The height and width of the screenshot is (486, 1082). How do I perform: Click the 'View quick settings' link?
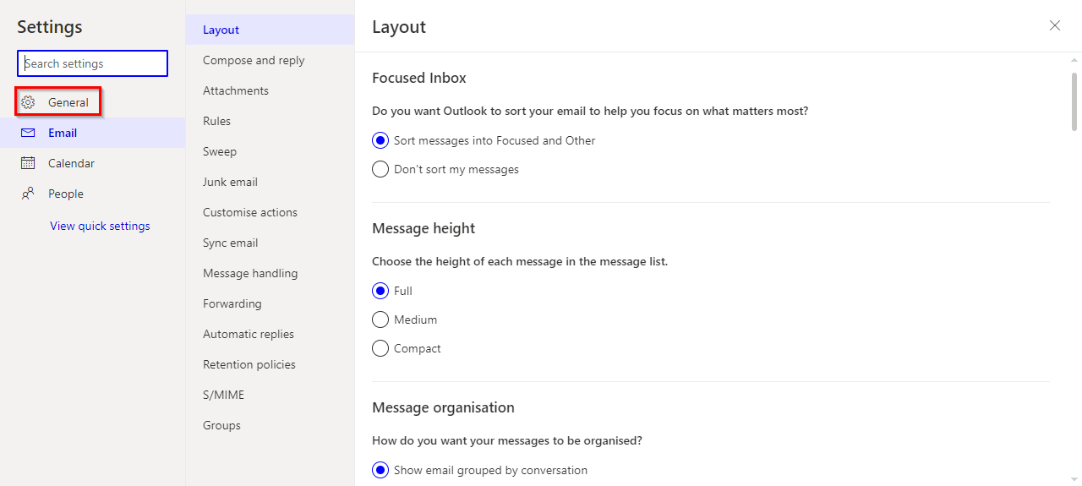[100, 226]
